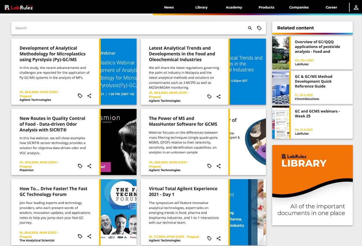Open Development of Analytical Methodology for Microplastics title
362x246 pixels.
pos(53,54)
